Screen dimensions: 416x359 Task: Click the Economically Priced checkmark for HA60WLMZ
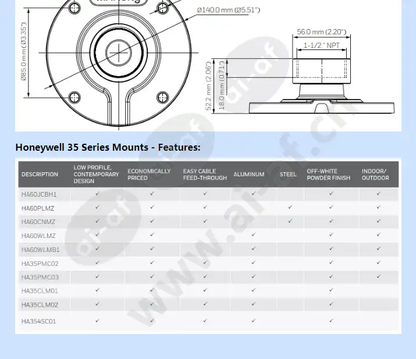(x=152, y=234)
